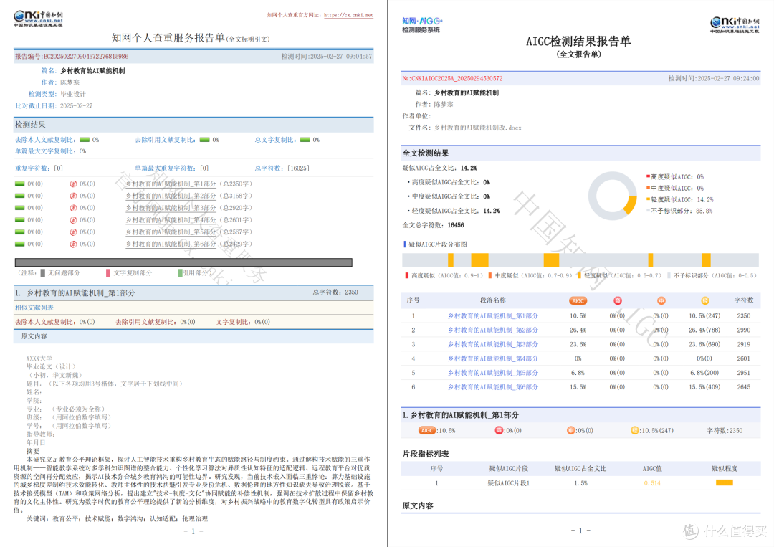The height and width of the screenshot is (547, 774).
Task: Click the yellow 轻 icon in section 1 summary
Action: (x=635, y=430)
